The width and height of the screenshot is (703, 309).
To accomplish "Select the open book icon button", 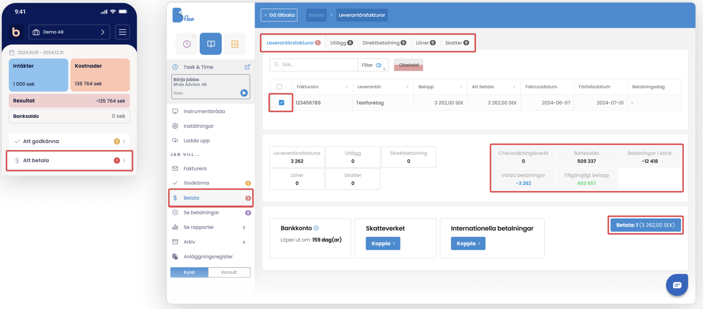I will (x=211, y=44).
